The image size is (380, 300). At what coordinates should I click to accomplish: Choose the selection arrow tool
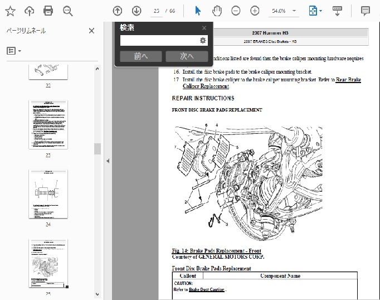coord(198,11)
